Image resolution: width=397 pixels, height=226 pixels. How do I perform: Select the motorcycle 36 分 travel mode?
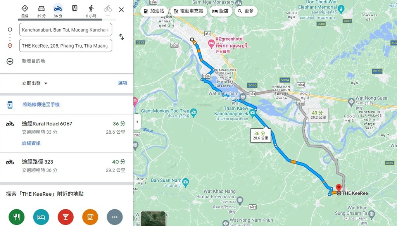click(x=58, y=11)
